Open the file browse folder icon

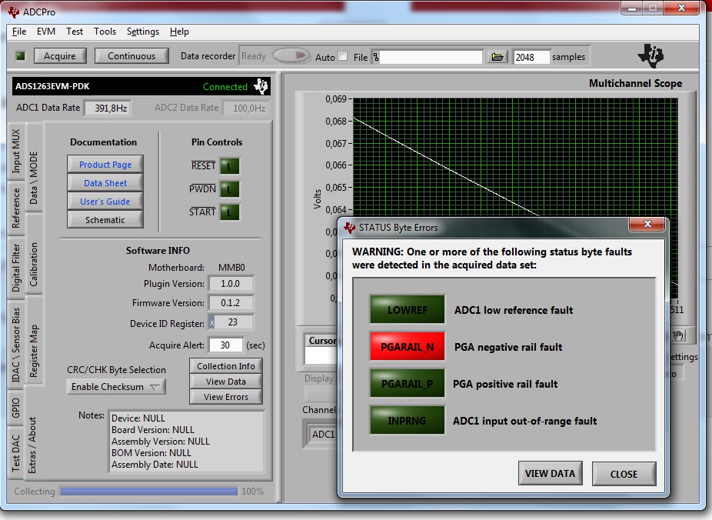497,56
